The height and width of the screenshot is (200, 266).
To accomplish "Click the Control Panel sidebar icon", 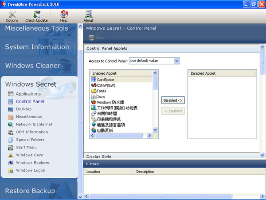I will tap(11, 101).
